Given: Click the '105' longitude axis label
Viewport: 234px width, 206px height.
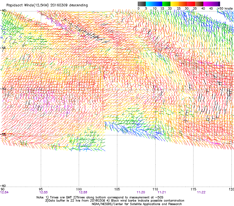Looking at the screenshot, I should click(117, 190).
